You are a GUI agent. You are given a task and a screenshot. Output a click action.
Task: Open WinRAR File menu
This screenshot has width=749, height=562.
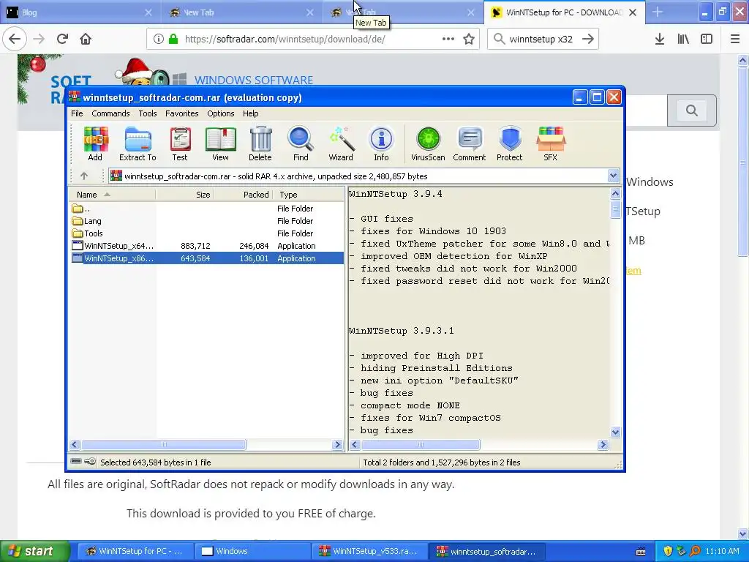(77, 113)
